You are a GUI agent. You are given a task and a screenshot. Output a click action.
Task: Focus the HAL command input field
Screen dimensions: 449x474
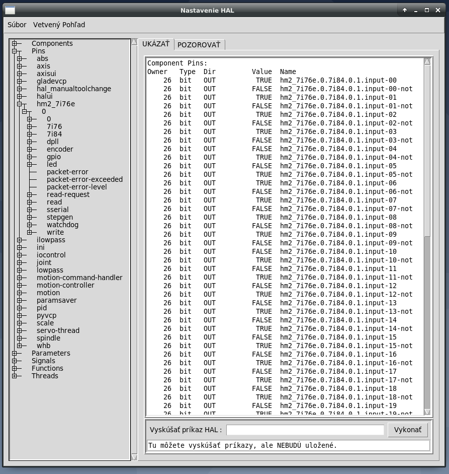coord(305,430)
